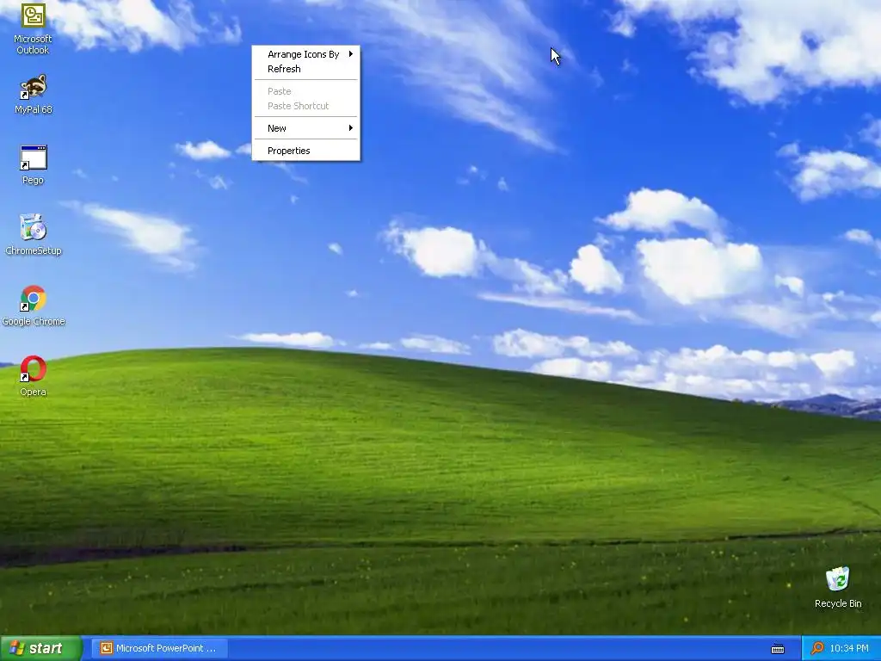Click the 10:34 PM system clock
The height and width of the screenshot is (661, 881).
coord(849,648)
